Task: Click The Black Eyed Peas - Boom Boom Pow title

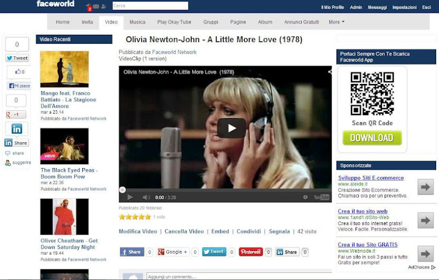Action: (69, 174)
